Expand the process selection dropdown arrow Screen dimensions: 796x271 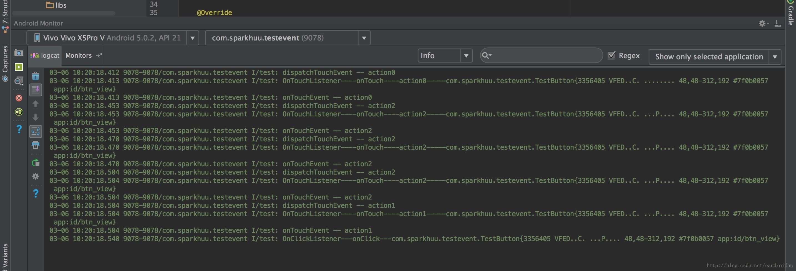[x=364, y=38]
